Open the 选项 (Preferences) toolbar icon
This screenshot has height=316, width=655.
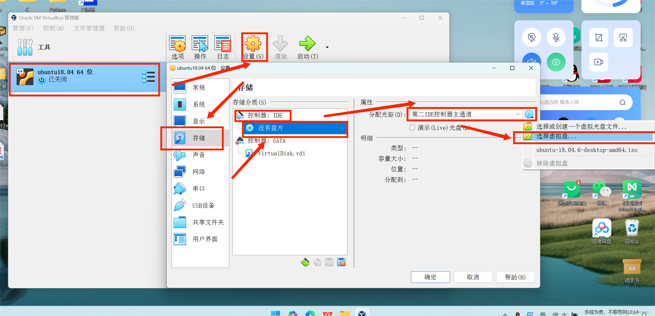coord(177,47)
